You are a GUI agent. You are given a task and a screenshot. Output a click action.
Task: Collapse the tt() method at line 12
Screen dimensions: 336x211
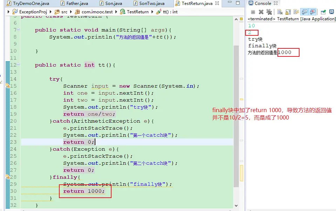pyautogui.click(x=19, y=64)
